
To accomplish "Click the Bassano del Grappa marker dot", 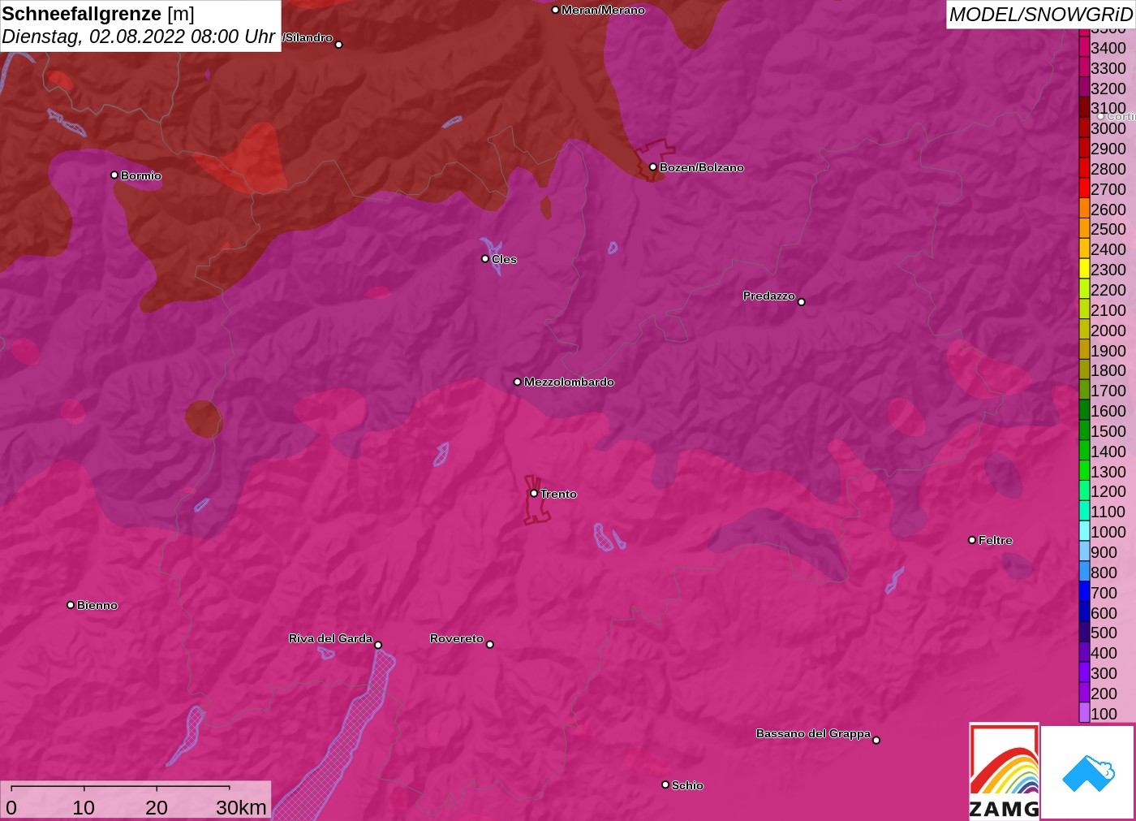I will coord(876,740).
